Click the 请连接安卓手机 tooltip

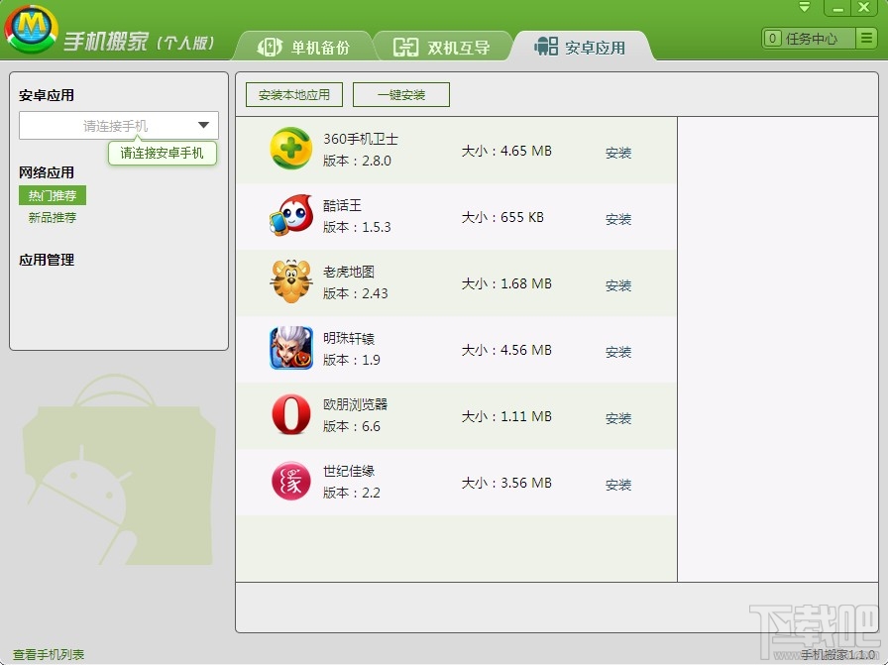pos(162,153)
